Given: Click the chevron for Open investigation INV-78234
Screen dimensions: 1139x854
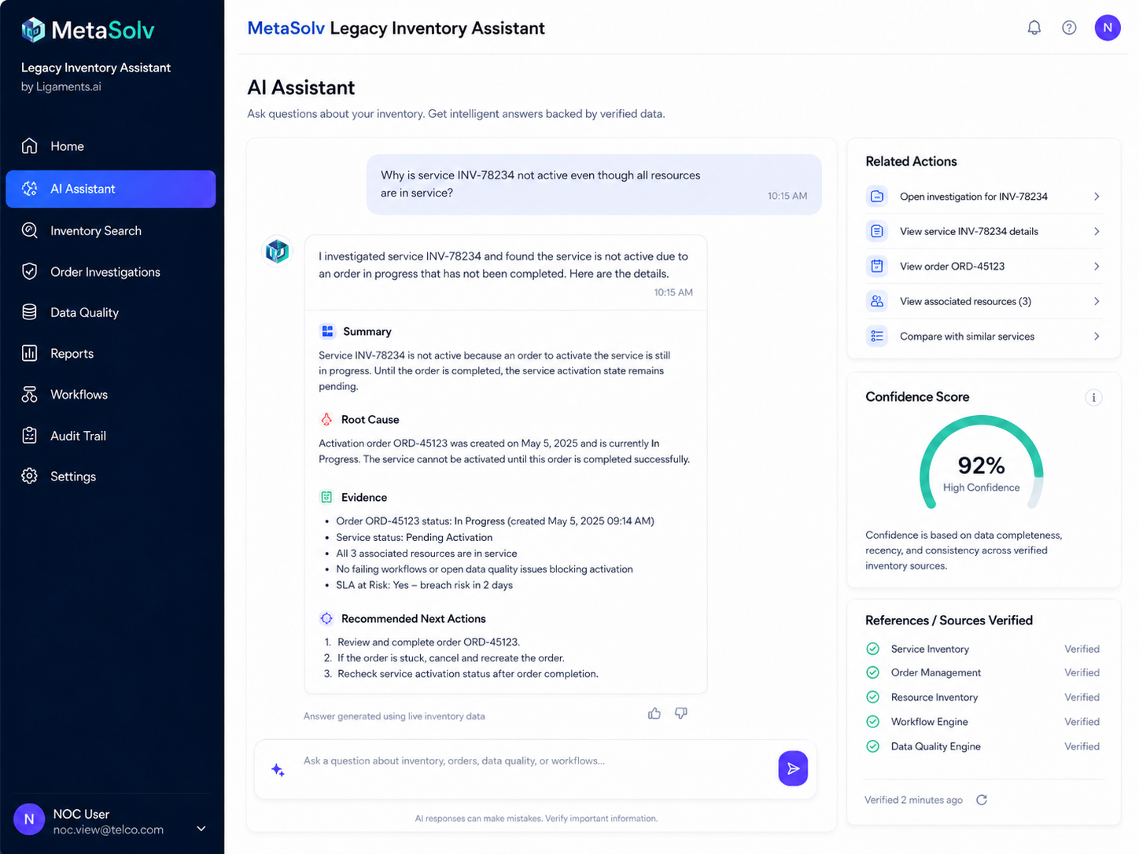Looking at the screenshot, I should click(x=1097, y=197).
